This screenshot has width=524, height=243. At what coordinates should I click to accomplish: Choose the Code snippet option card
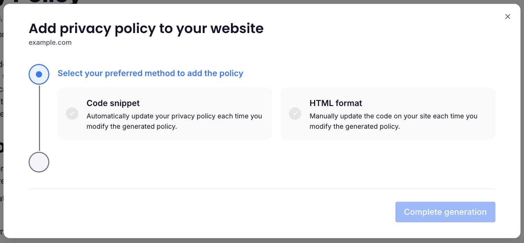pos(165,114)
